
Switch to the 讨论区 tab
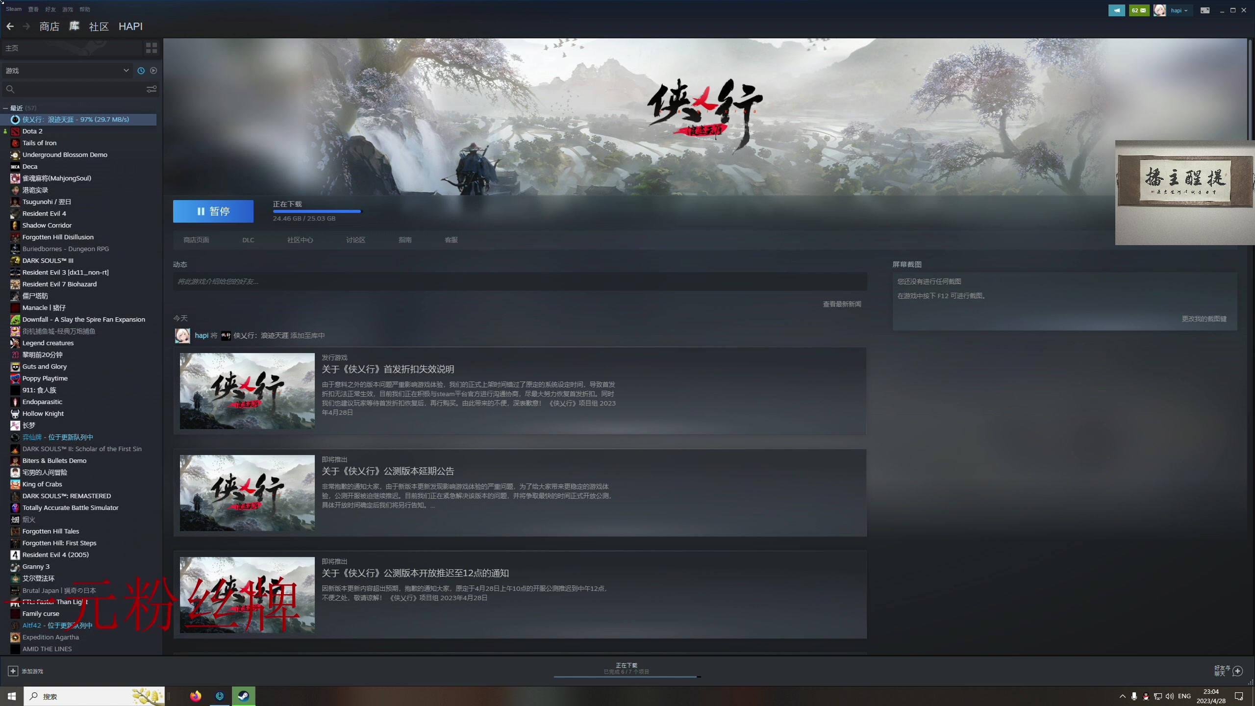pos(355,240)
